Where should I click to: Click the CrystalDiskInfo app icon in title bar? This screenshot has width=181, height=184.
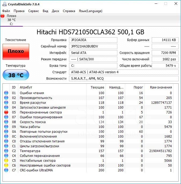[5, 4]
